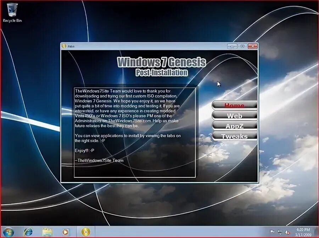The width and height of the screenshot is (319, 238).
Task: Open the Recycle Bin desktop icon
Action: (12, 13)
